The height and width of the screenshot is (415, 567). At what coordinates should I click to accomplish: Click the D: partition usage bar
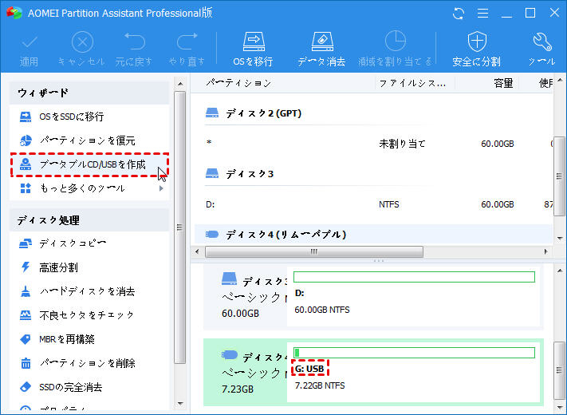coord(414,277)
